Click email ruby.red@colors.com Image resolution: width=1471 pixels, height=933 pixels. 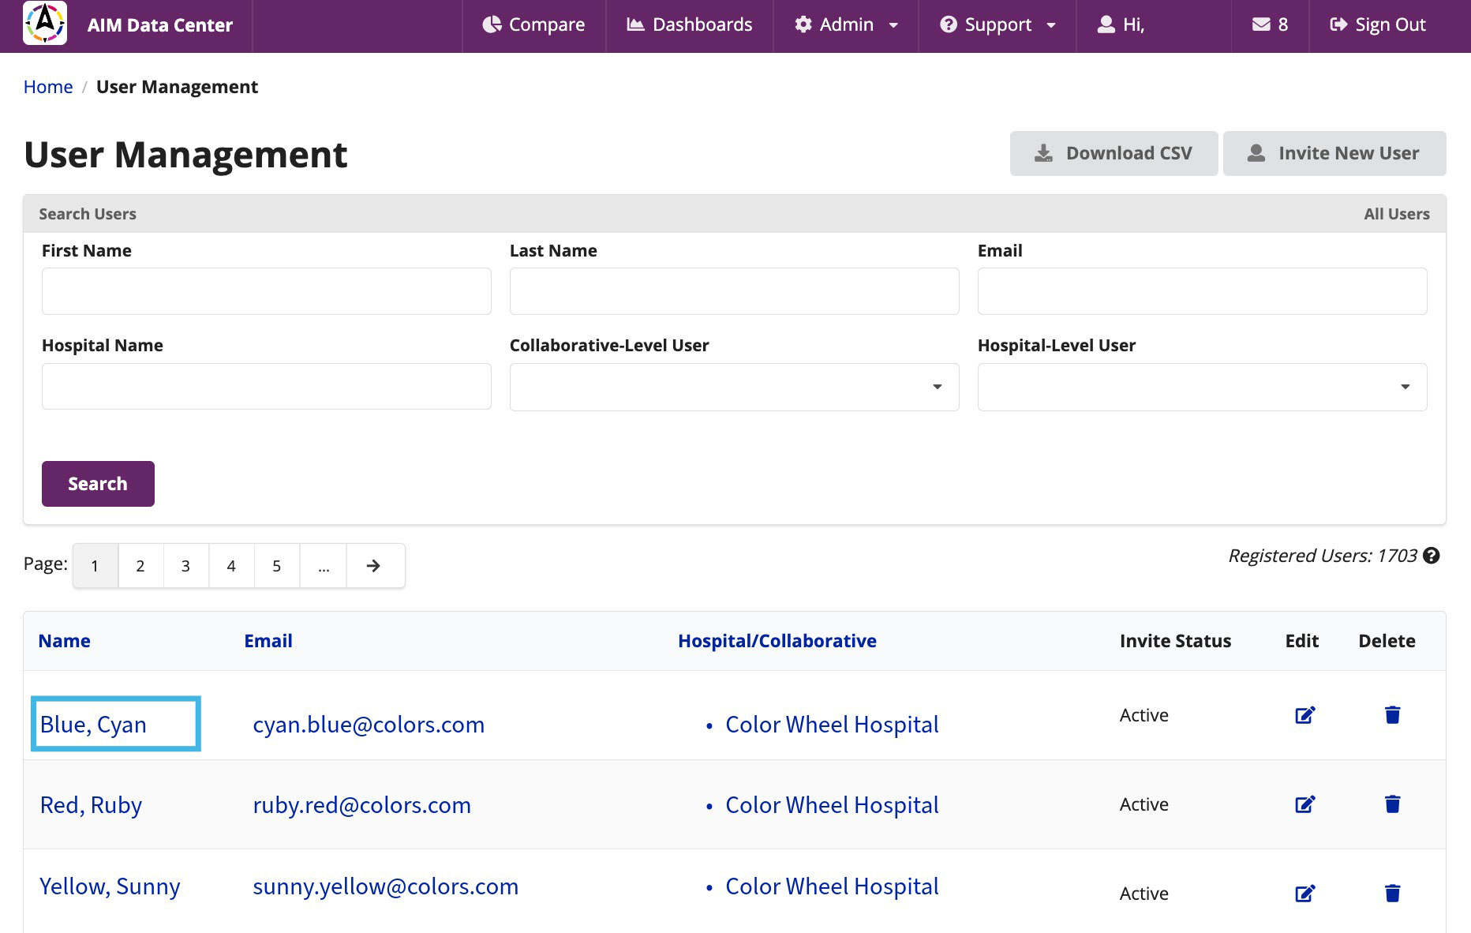click(361, 805)
